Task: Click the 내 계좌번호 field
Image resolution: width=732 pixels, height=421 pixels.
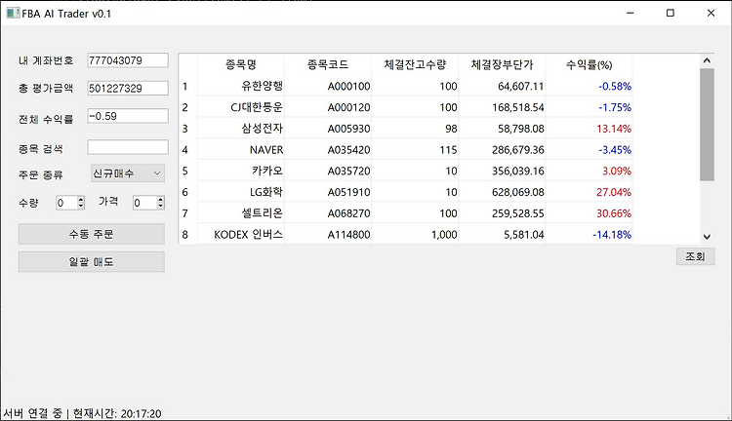Action: (x=128, y=60)
